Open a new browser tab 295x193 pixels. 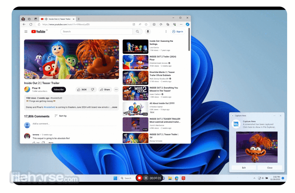(79, 19)
